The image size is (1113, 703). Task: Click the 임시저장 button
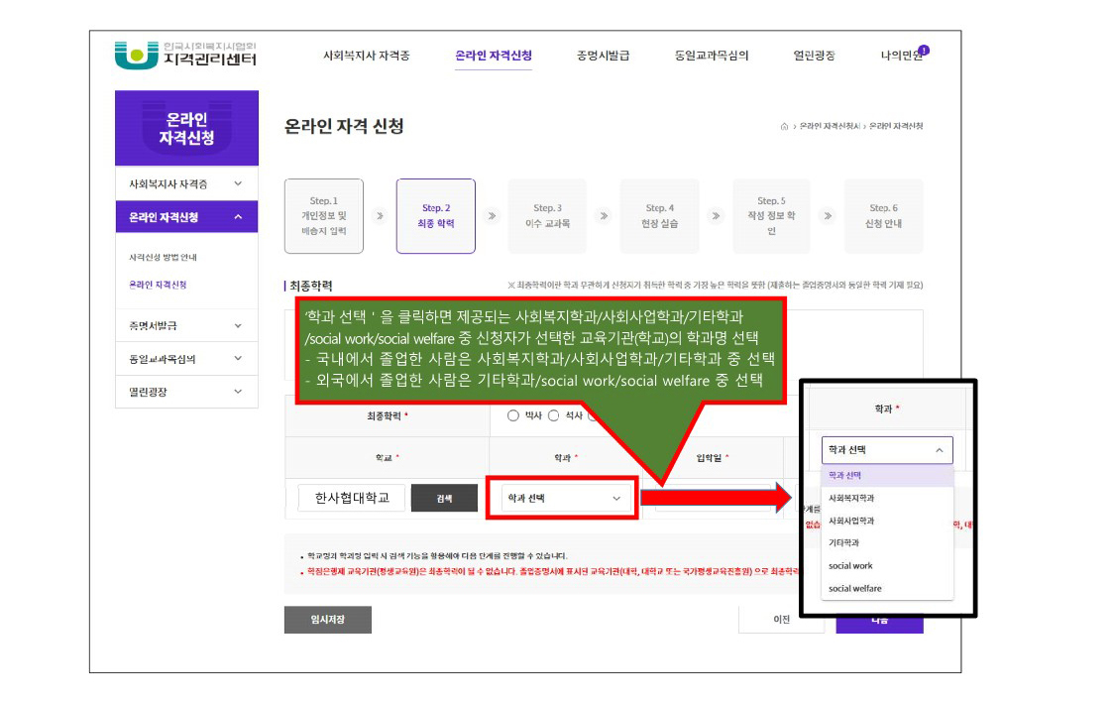tap(328, 620)
